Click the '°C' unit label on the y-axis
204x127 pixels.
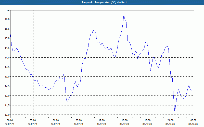[8, 11]
